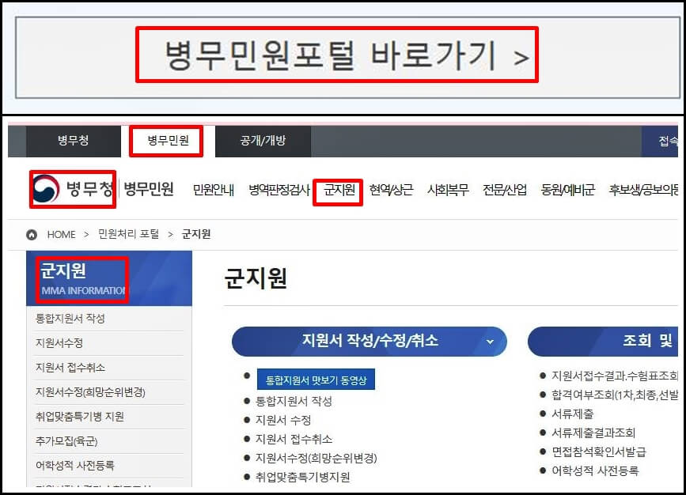Select the 병무청 tab at top left
Viewport: 686px width, 495px height.
click(x=70, y=141)
